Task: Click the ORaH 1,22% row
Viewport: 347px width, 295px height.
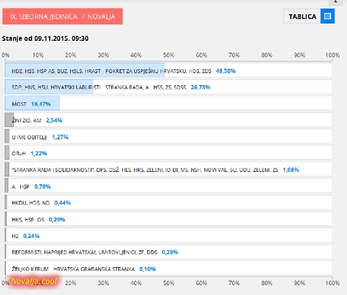Action: [x=168, y=153]
